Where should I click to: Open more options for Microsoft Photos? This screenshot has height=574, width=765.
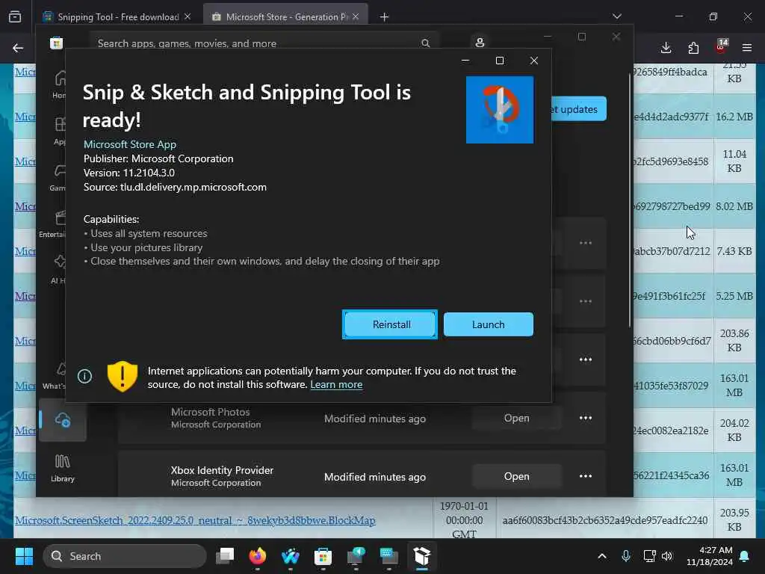(x=586, y=419)
